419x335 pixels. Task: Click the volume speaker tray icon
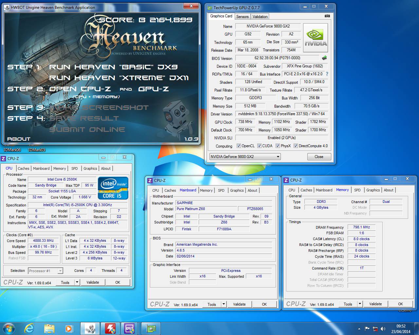point(382,329)
